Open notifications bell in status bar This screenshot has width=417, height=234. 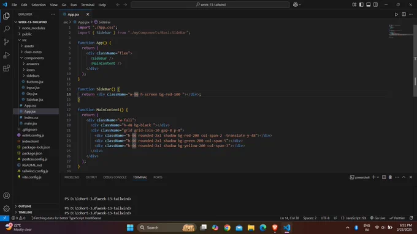(x=411, y=218)
